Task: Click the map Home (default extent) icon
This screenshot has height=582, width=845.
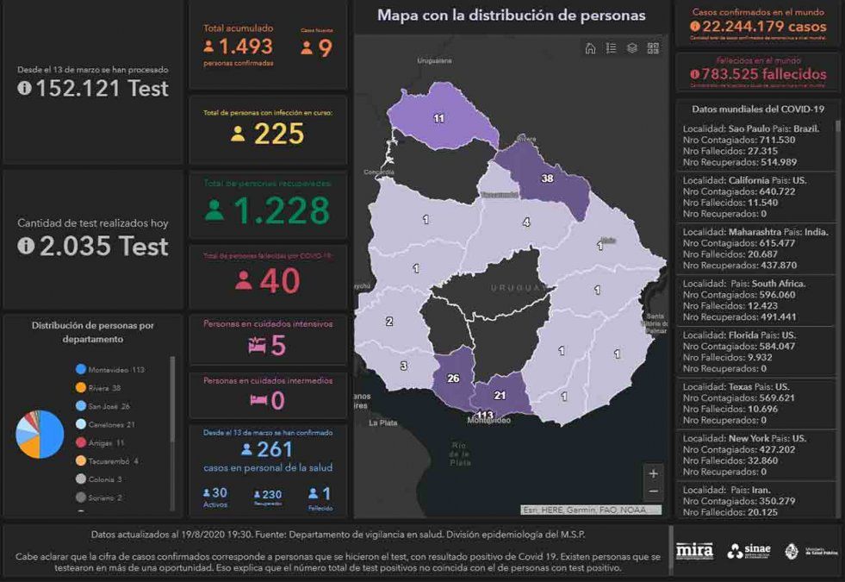Action: 590,48
